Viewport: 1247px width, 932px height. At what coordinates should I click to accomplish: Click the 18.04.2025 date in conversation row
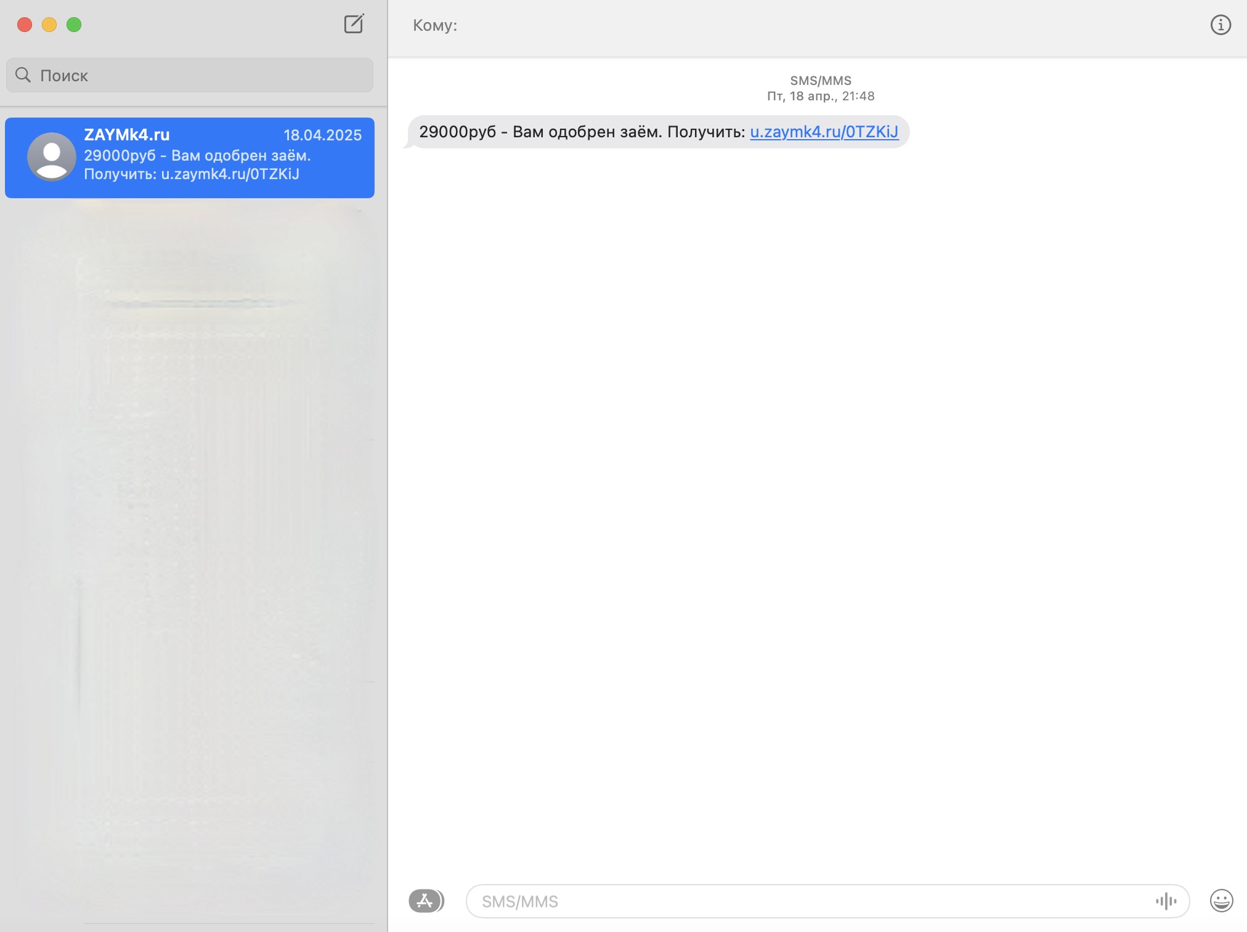click(322, 135)
